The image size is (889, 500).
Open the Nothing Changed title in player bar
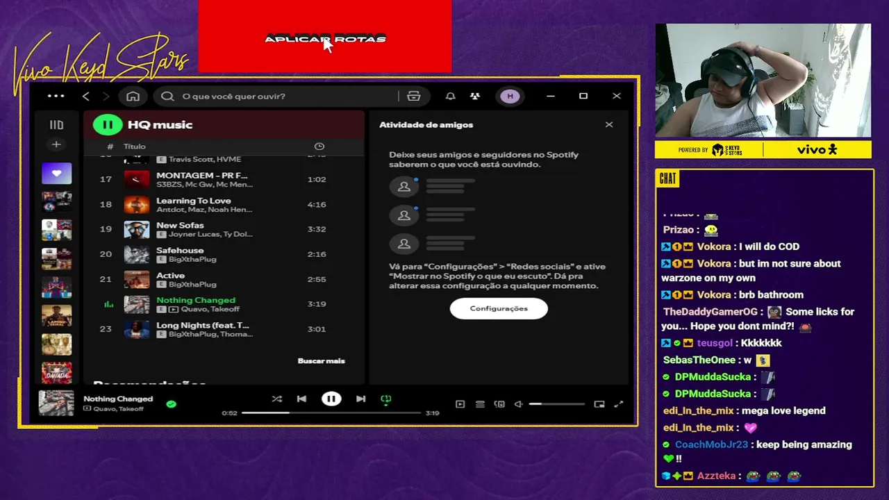pyautogui.click(x=118, y=399)
